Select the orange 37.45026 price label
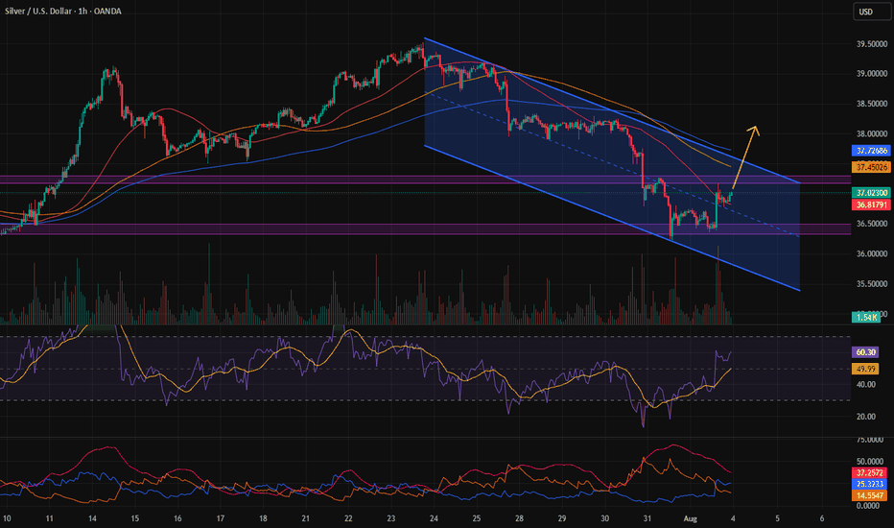 click(x=871, y=167)
